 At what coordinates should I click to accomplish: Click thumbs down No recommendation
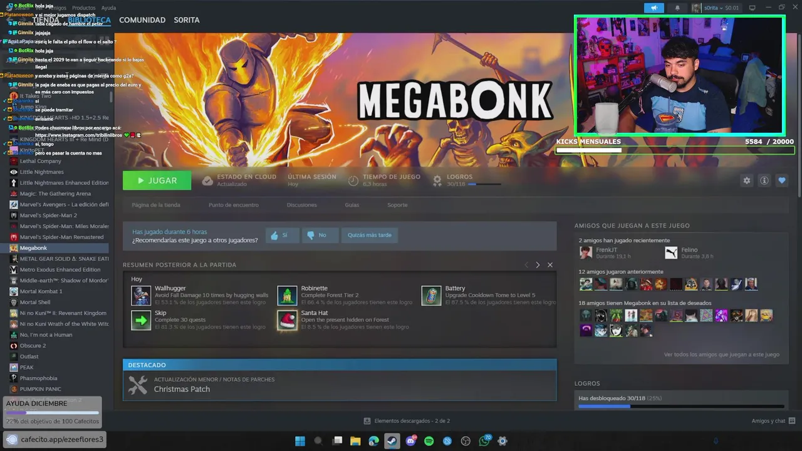coord(320,235)
